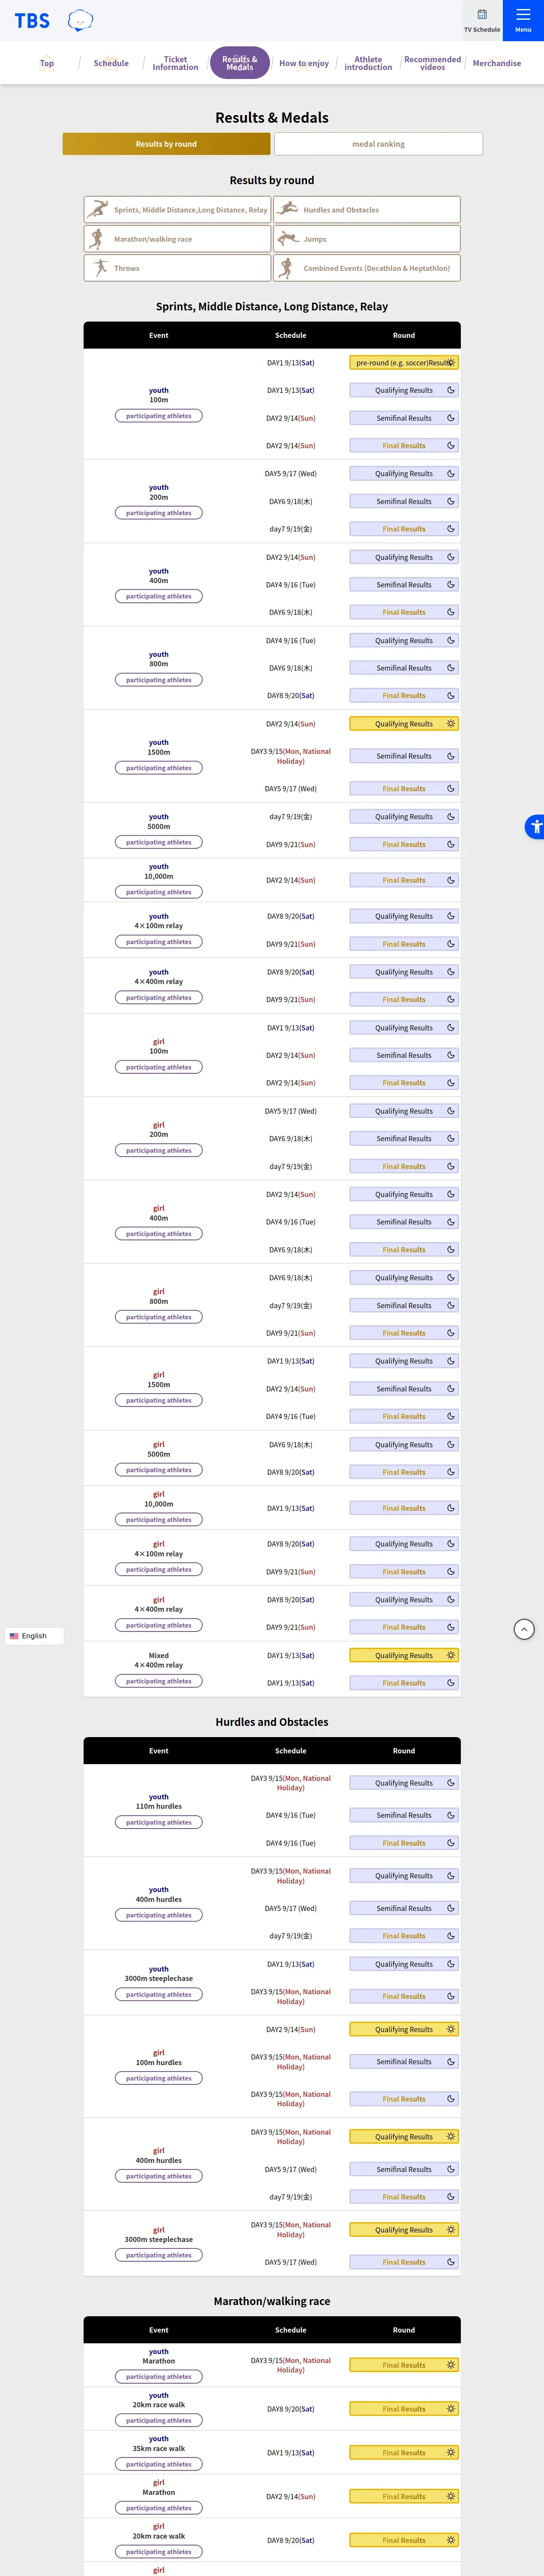View participating athletes for youth 100m
Screen dimensions: 544x2576
coord(159,416)
